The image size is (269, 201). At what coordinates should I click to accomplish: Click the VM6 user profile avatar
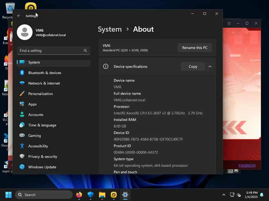coord(25,32)
